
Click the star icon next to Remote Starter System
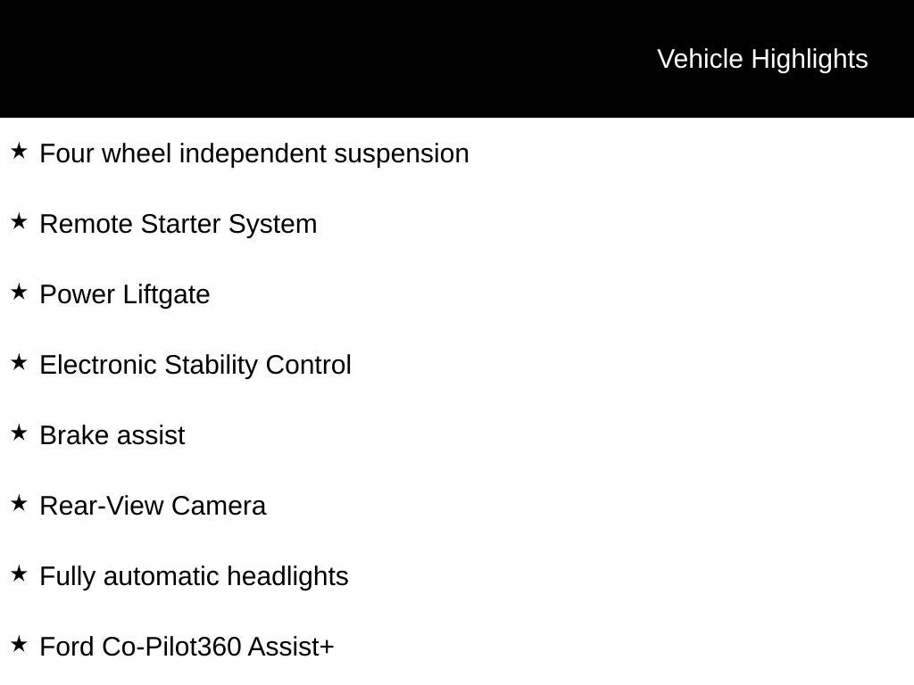[x=19, y=222]
